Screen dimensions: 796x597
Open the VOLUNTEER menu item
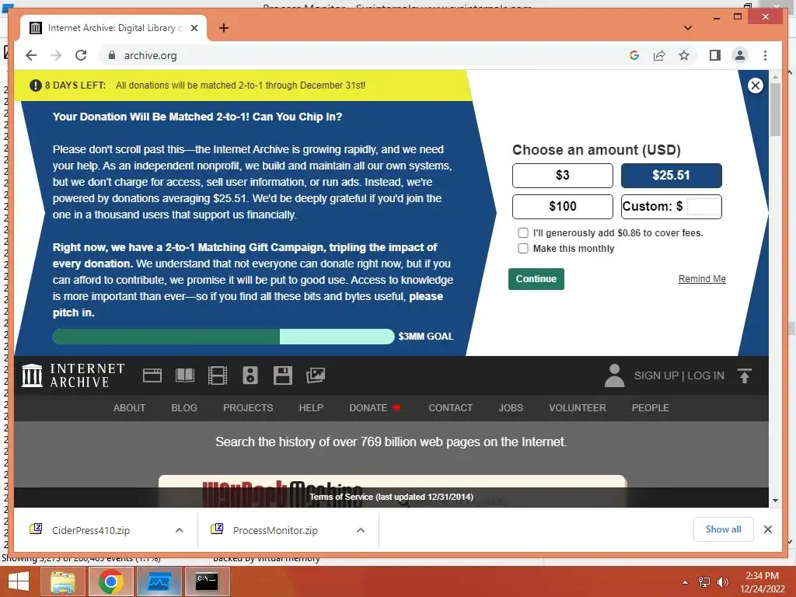(x=578, y=407)
